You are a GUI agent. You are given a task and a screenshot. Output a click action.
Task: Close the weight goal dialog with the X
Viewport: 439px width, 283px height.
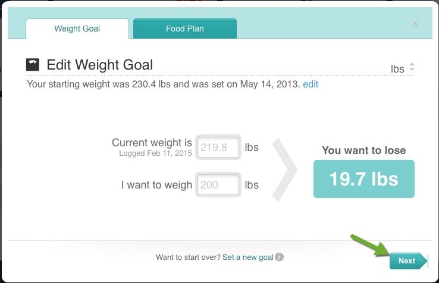415,24
